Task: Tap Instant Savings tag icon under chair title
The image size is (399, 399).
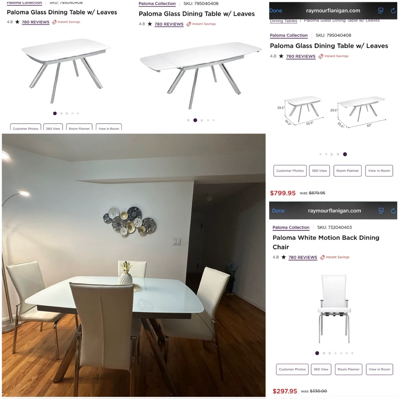Action: pos(322,257)
